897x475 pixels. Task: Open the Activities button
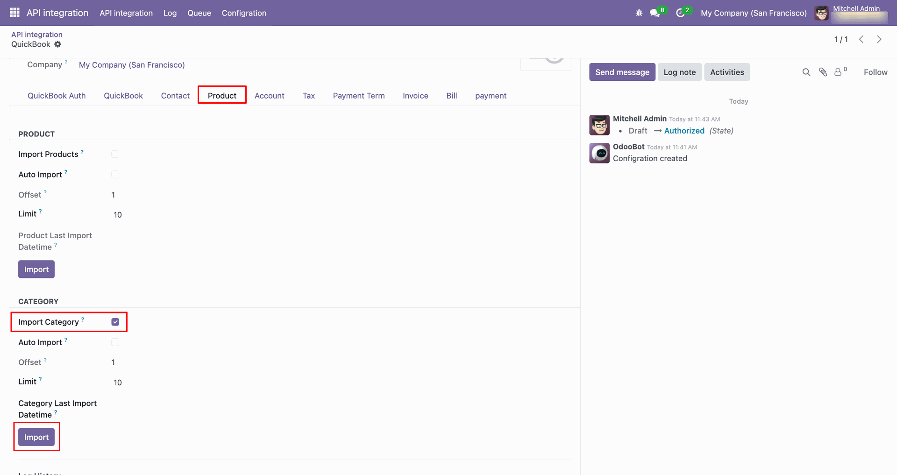click(x=727, y=72)
